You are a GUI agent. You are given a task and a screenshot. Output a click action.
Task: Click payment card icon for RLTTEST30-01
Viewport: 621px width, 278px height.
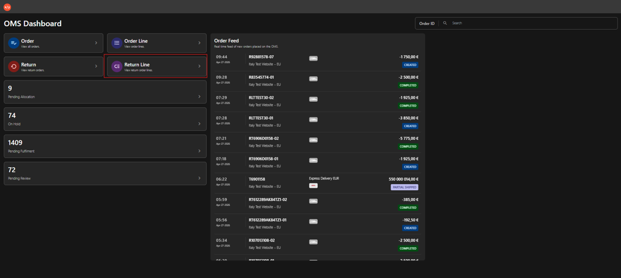(314, 120)
